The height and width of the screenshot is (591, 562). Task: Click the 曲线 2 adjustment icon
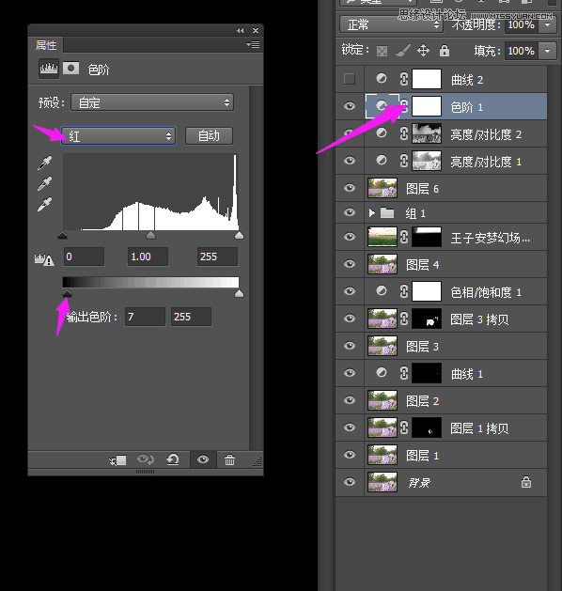coord(382,78)
